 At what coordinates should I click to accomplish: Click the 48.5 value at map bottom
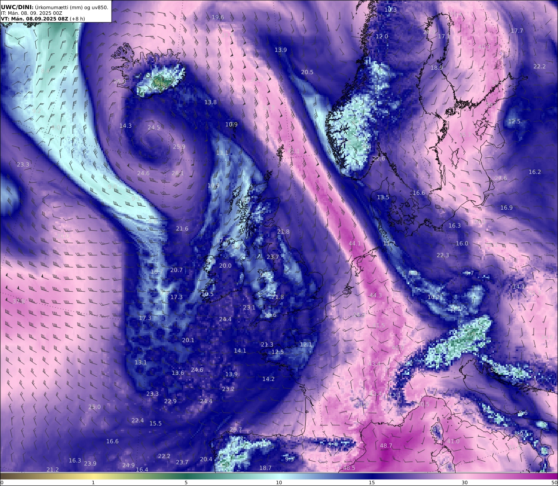[349, 468]
